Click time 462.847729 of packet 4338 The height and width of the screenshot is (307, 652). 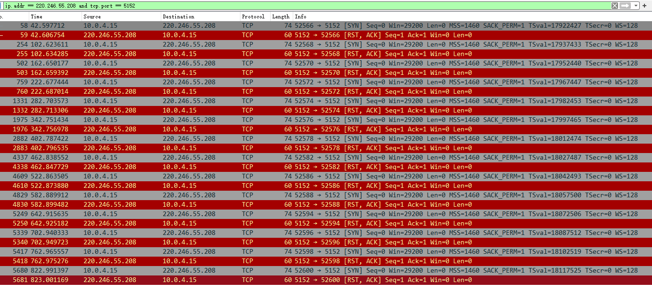point(50,167)
